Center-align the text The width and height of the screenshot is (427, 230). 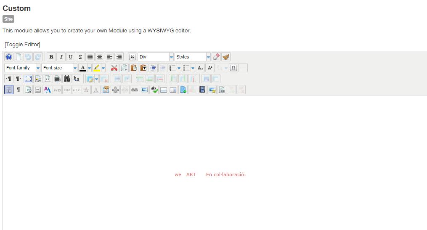(x=100, y=57)
